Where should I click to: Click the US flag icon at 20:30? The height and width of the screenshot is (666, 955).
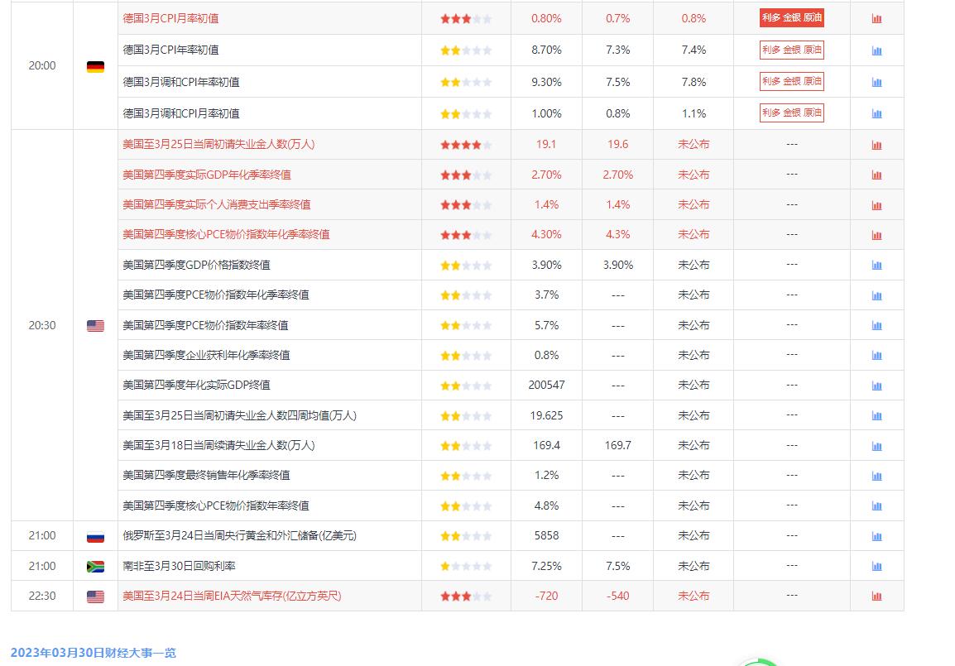click(95, 326)
